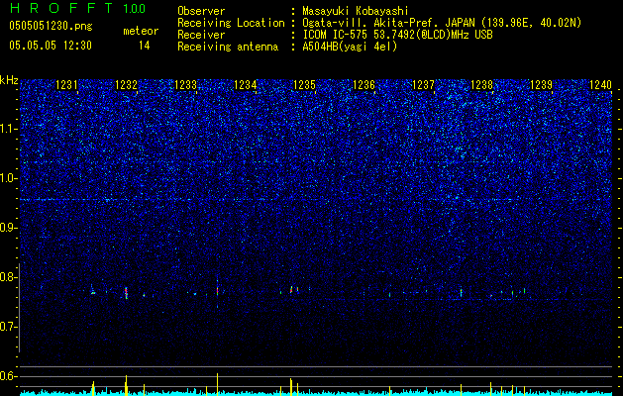Click the date stamp 05.05.05 12:30
Viewport: 623px width, 396px height.
click(x=51, y=46)
